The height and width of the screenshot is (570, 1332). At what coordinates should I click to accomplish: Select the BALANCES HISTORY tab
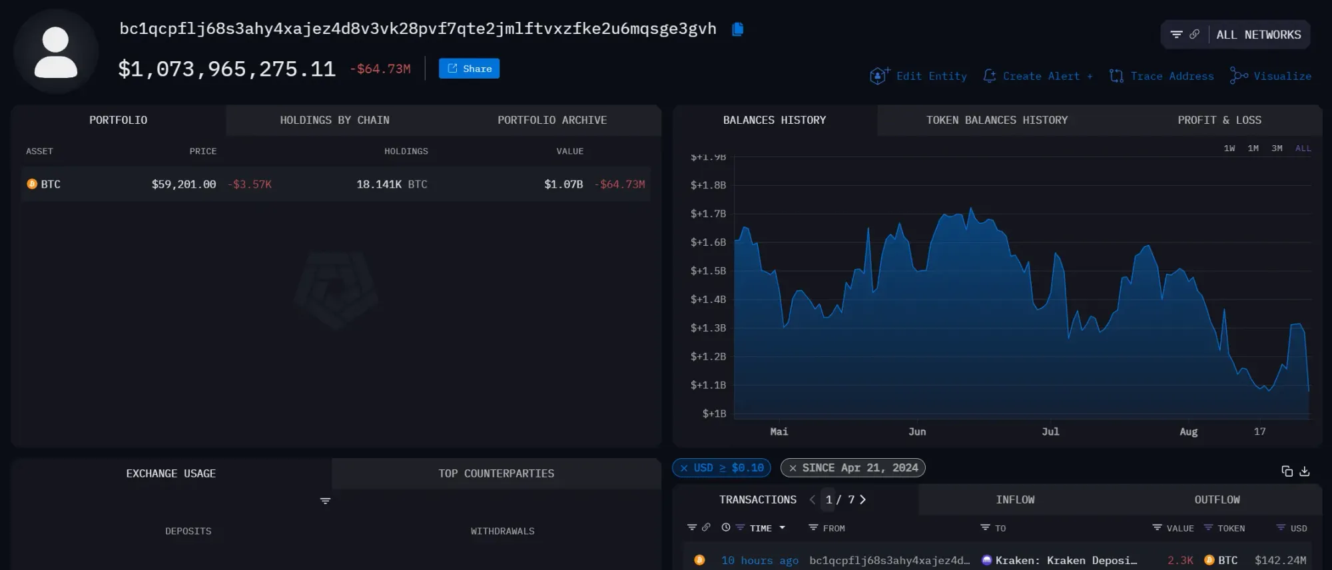point(775,120)
